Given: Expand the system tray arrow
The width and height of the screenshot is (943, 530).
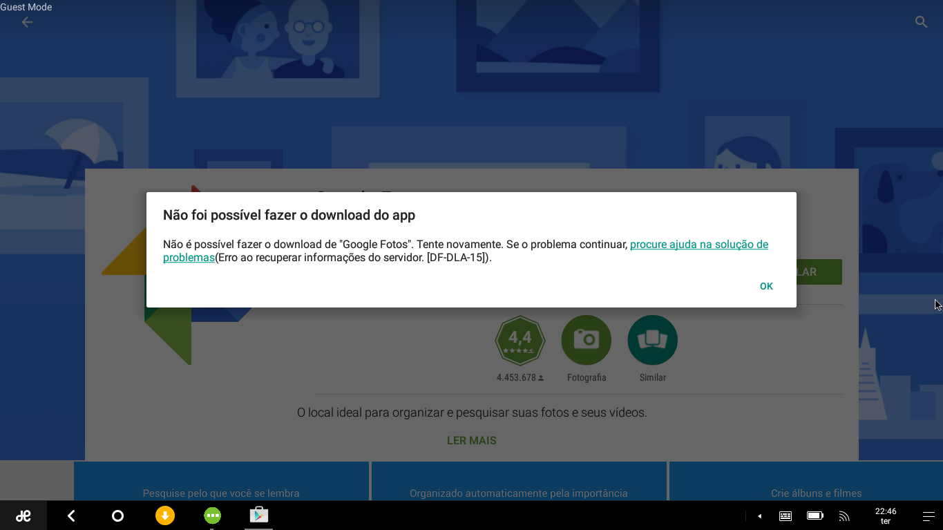Looking at the screenshot, I should 759,516.
